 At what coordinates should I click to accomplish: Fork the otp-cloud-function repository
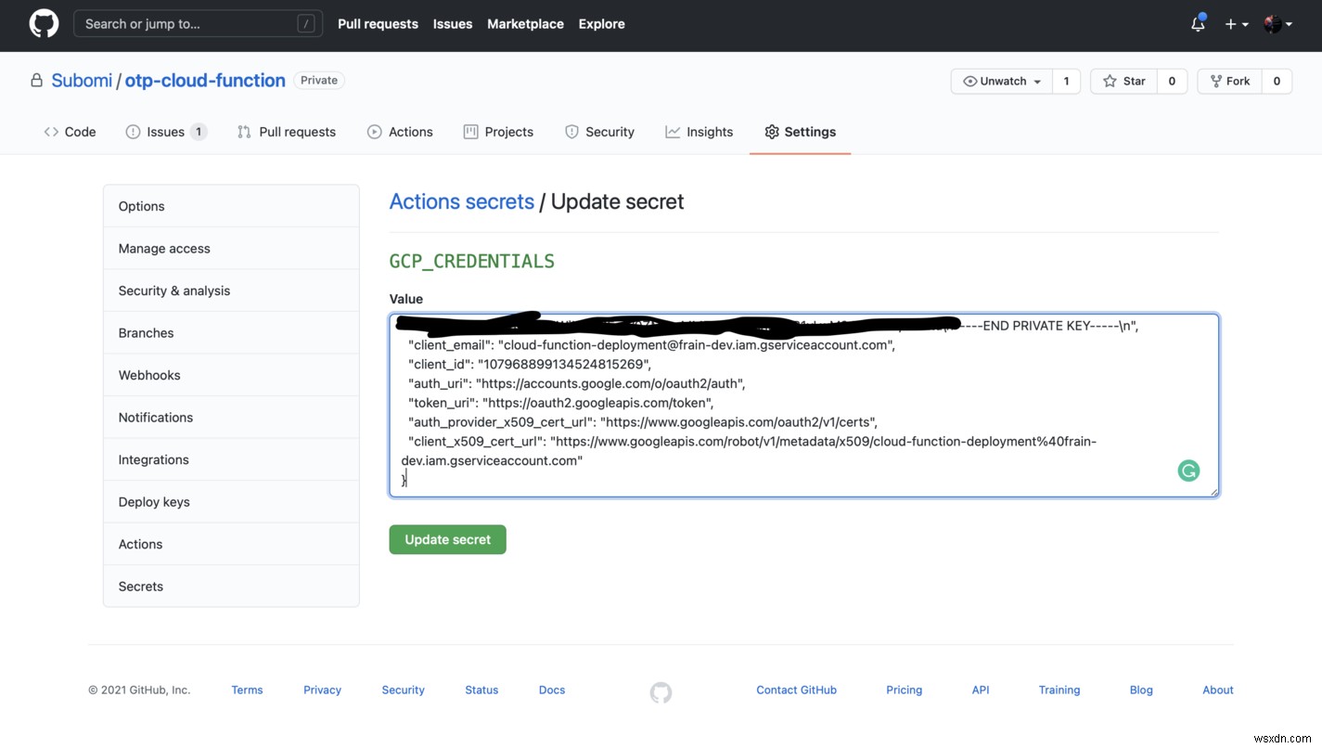1228,82
